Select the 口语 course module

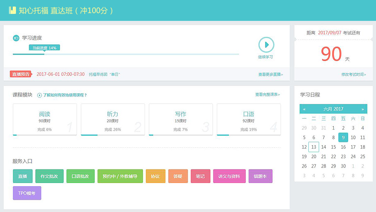tap(249, 119)
